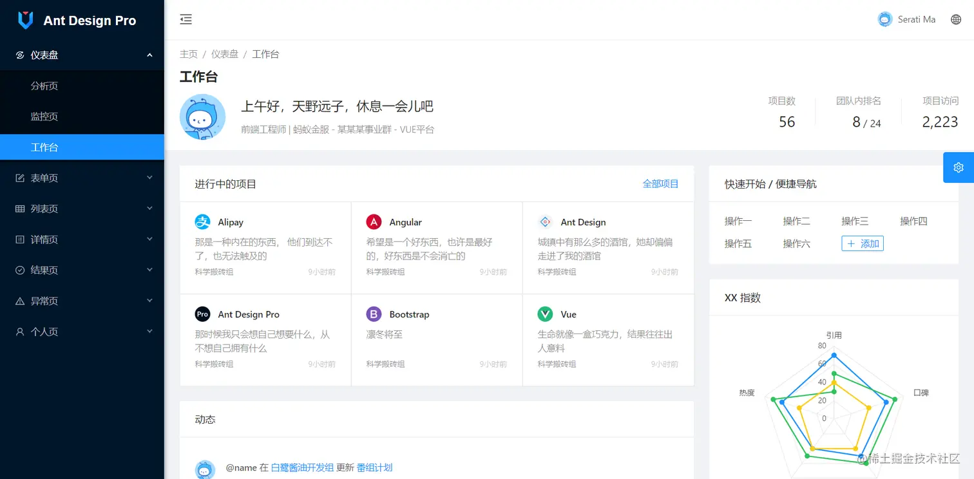The width and height of the screenshot is (974, 479).
Task: Open the Alipay project logo
Action: 202,221
